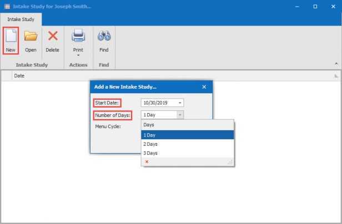
Task: Create a New intake study
Action: point(11,40)
